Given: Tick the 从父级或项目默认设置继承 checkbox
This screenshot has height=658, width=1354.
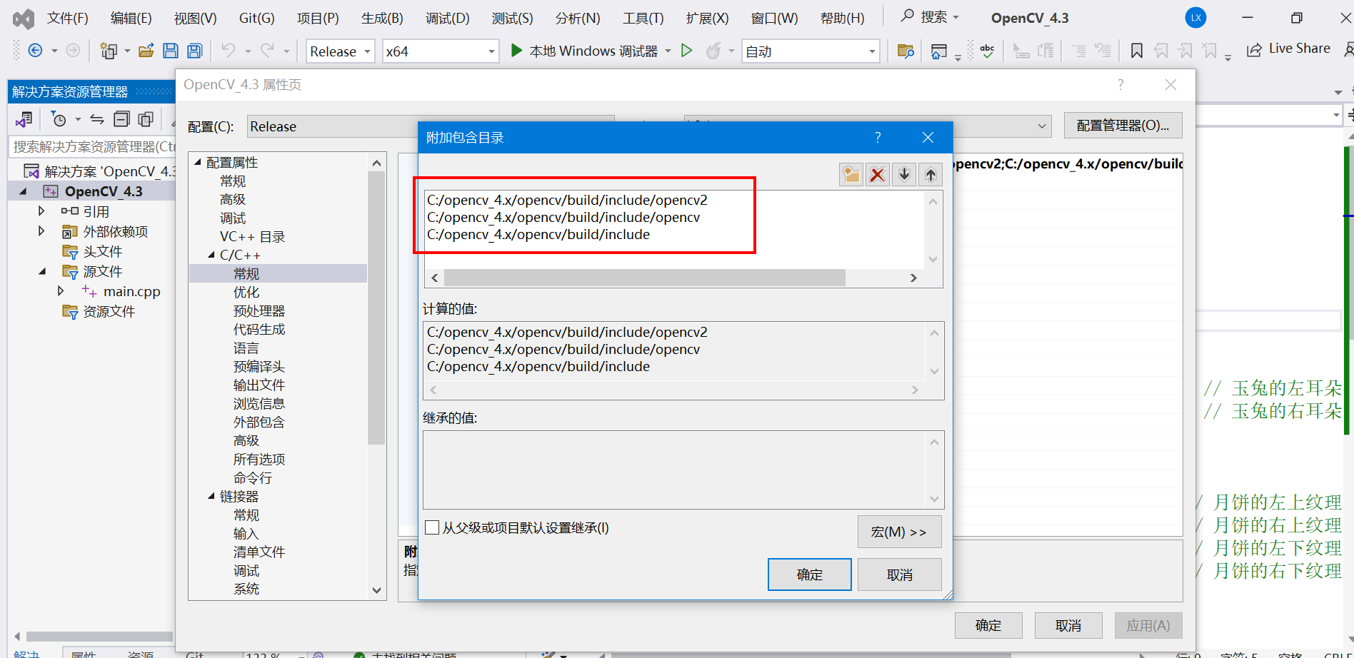Looking at the screenshot, I should [x=432, y=527].
